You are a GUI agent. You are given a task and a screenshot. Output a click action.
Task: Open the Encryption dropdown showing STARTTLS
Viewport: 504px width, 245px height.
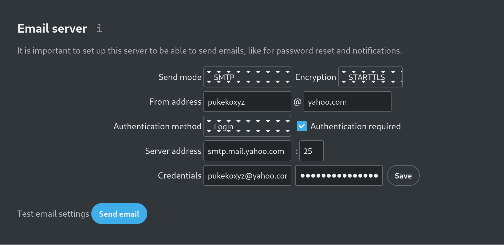(x=370, y=77)
